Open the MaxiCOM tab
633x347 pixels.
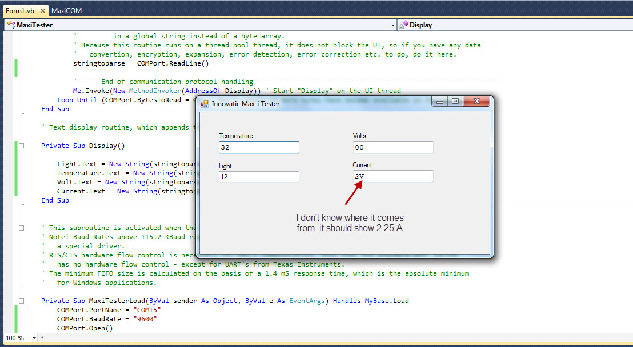pyautogui.click(x=67, y=11)
